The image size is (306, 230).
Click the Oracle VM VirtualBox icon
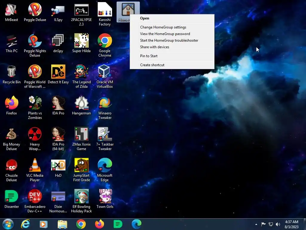click(105, 77)
